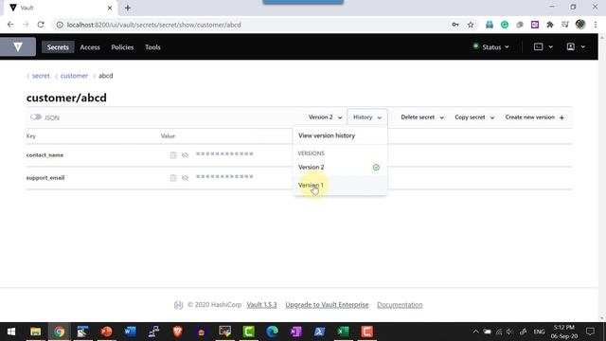Go to the secret breadcrumb link
This screenshot has height=341, width=606.
pos(41,76)
